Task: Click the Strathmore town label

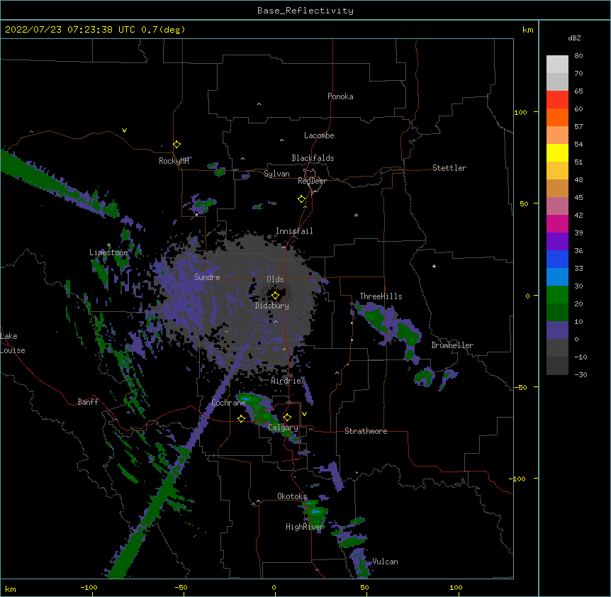Action: [x=366, y=431]
